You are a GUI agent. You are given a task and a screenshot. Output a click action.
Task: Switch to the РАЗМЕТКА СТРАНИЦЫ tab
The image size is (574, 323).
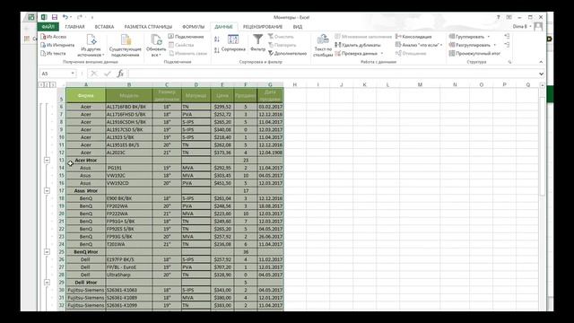[x=148, y=27]
